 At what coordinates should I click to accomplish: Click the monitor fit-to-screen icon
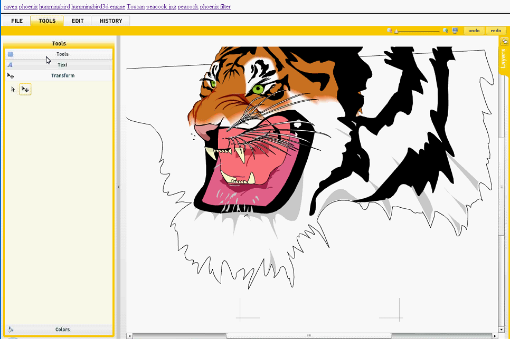tap(455, 31)
